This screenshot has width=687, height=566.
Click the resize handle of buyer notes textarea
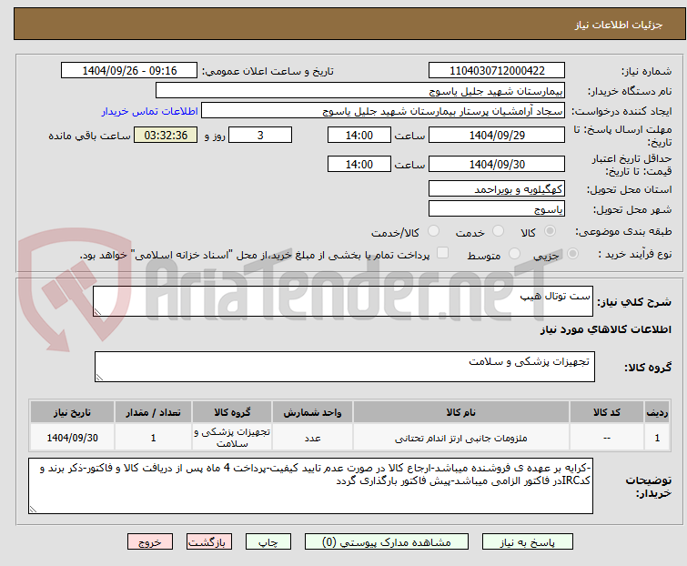point(33,509)
